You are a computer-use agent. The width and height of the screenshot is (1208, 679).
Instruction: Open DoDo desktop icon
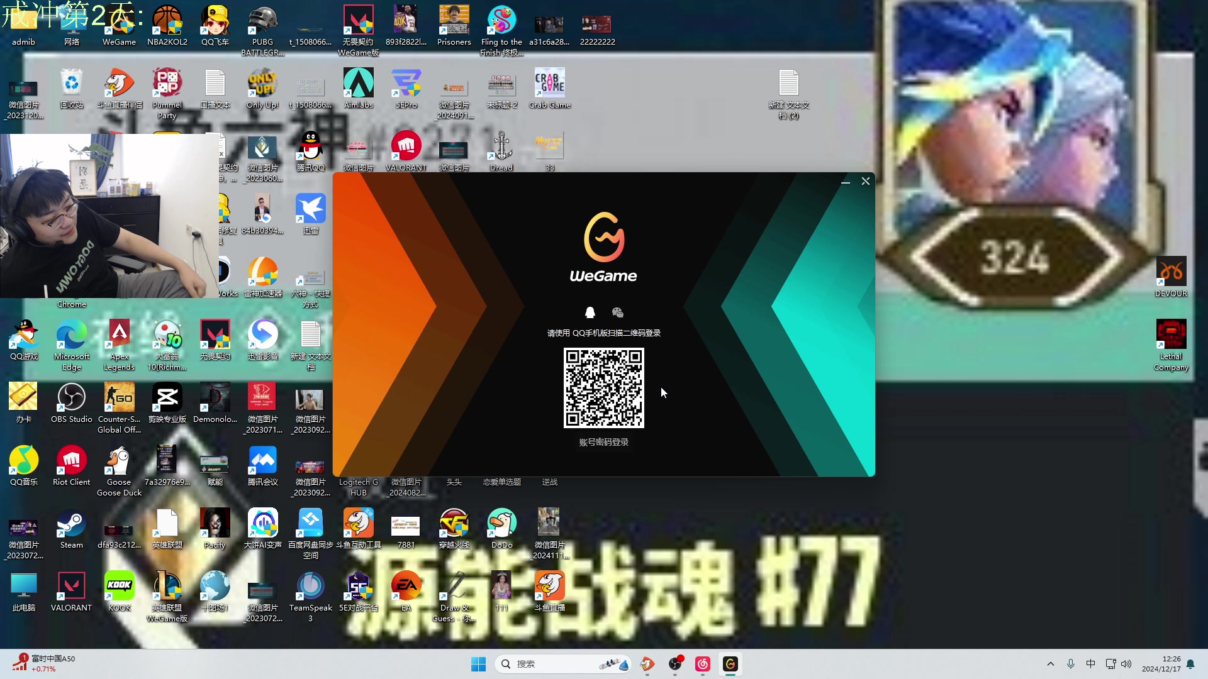(x=501, y=529)
